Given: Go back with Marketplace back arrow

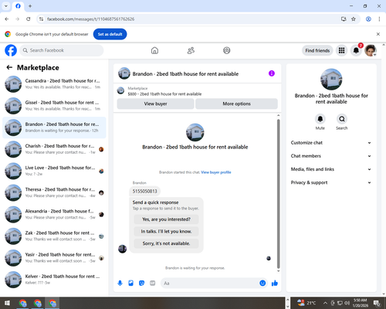Looking at the screenshot, I should (9, 67).
